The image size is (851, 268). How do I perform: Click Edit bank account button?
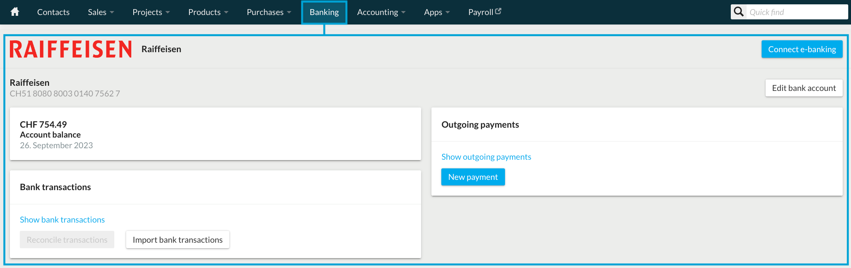tap(804, 88)
